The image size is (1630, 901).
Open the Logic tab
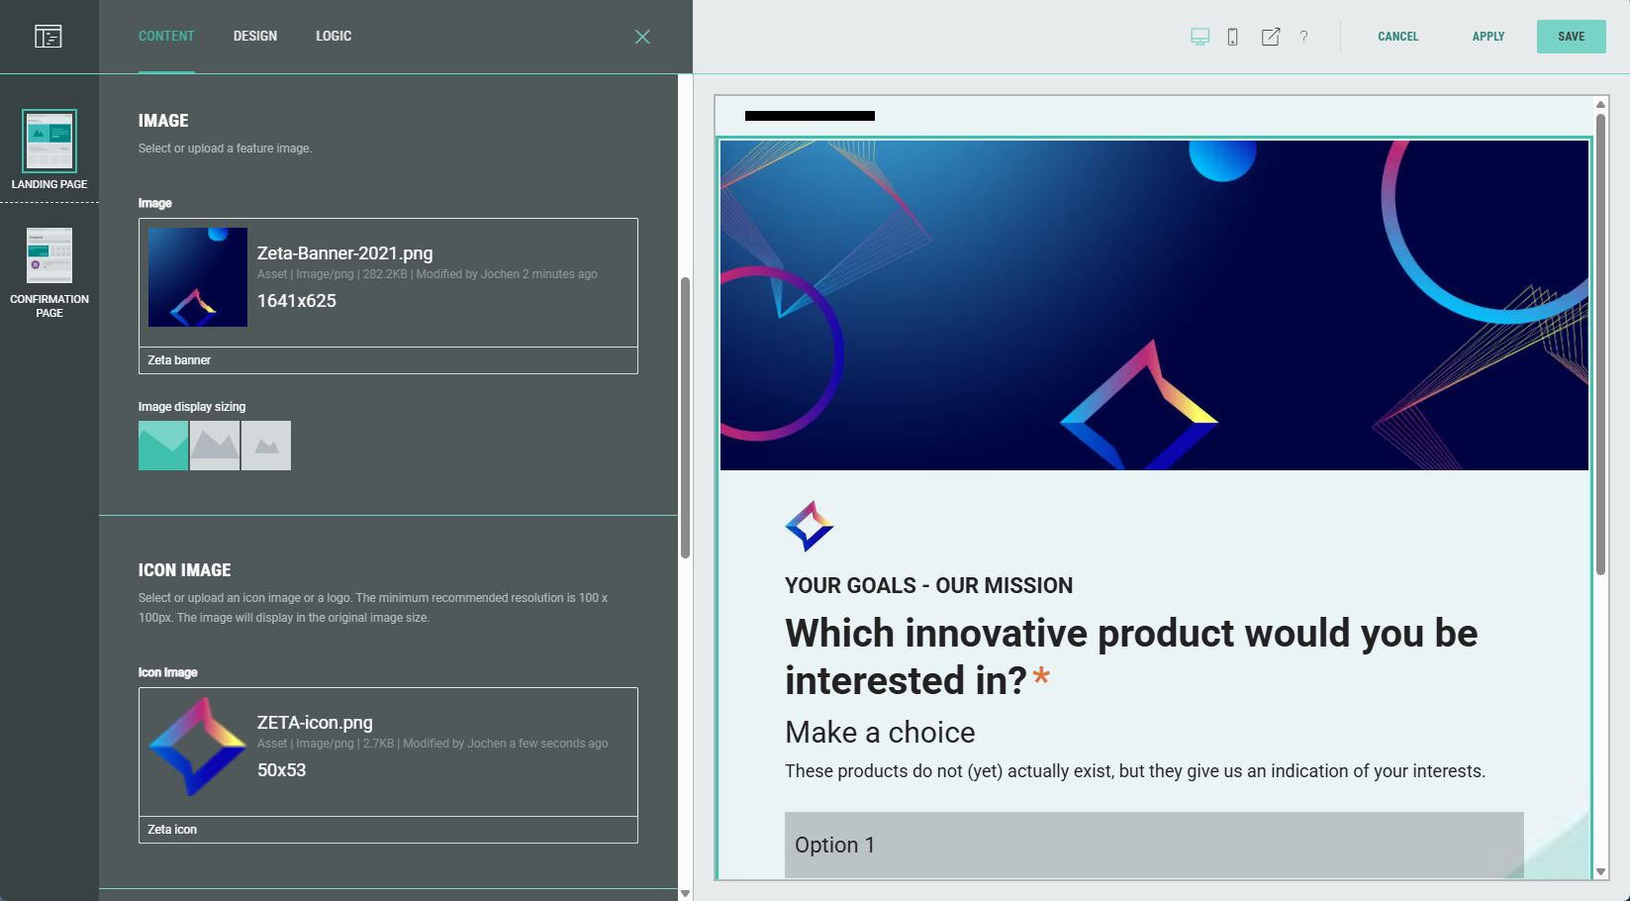[334, 37]
